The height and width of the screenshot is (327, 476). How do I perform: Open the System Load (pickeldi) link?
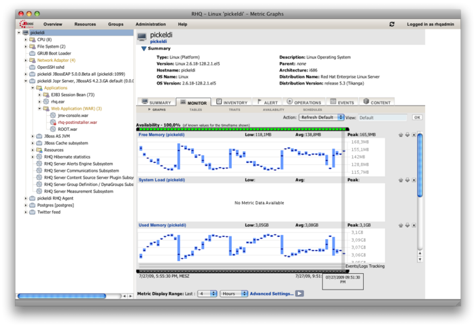(162, 180)
